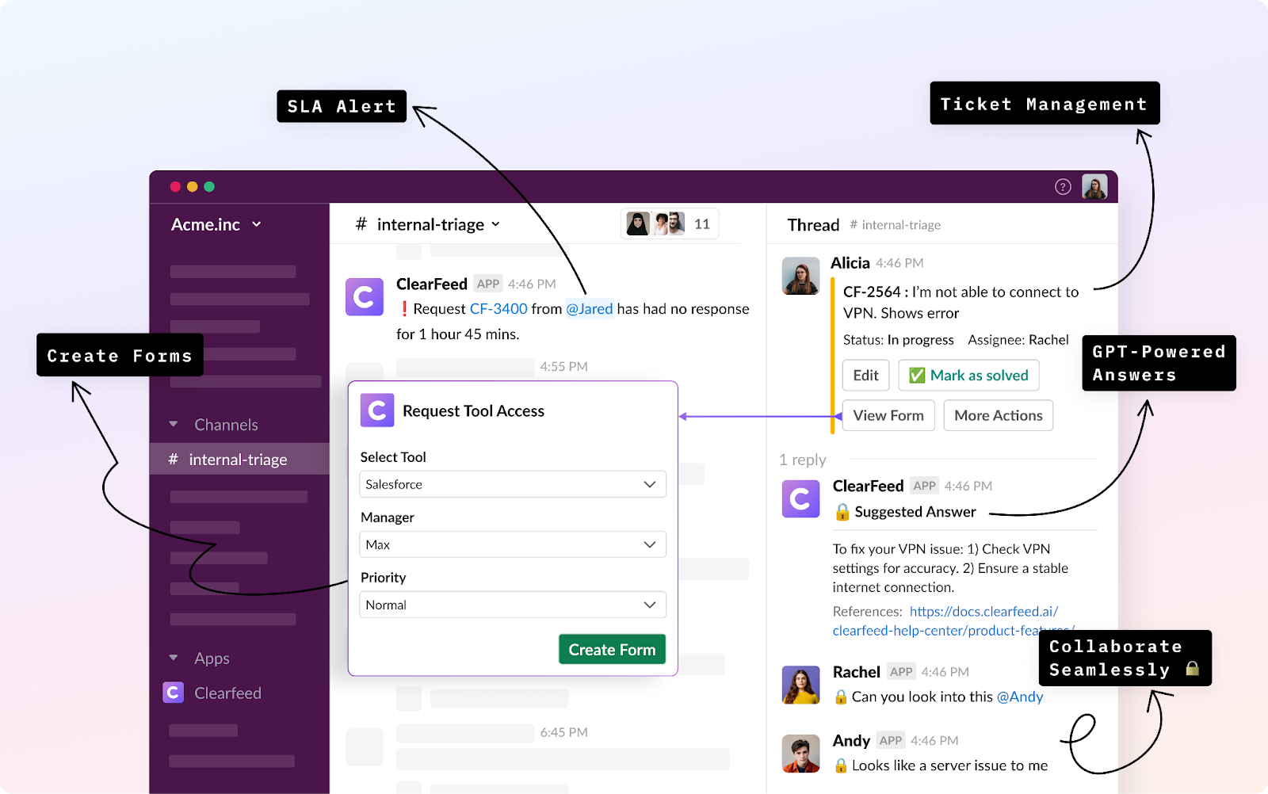Click Rachel's name in the thread
The image size is (1268, 794).
(857, 672)
